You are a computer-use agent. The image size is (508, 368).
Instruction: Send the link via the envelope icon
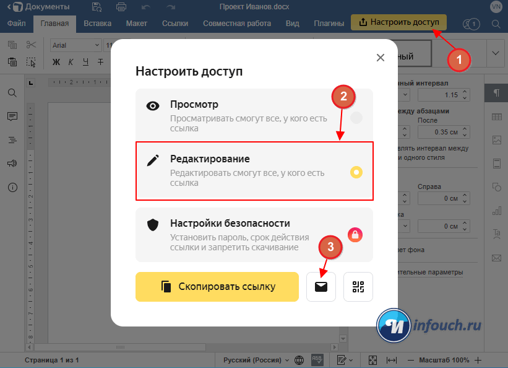point(321,286)
